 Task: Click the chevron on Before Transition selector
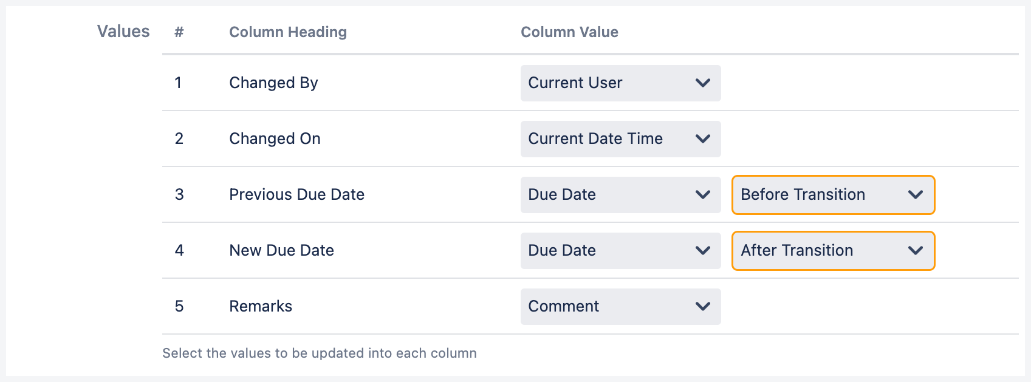915,195
